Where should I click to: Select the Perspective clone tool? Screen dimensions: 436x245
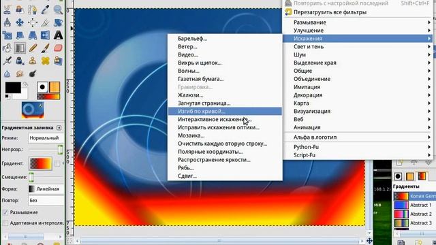click(58, 61)
